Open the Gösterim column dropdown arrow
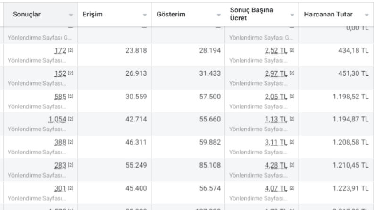The height and width of the screenshot is (210, 374). [219, 15]
